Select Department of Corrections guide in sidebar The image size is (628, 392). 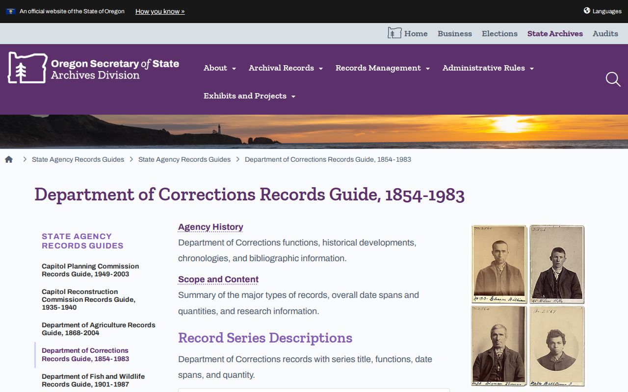pos(85,355)
